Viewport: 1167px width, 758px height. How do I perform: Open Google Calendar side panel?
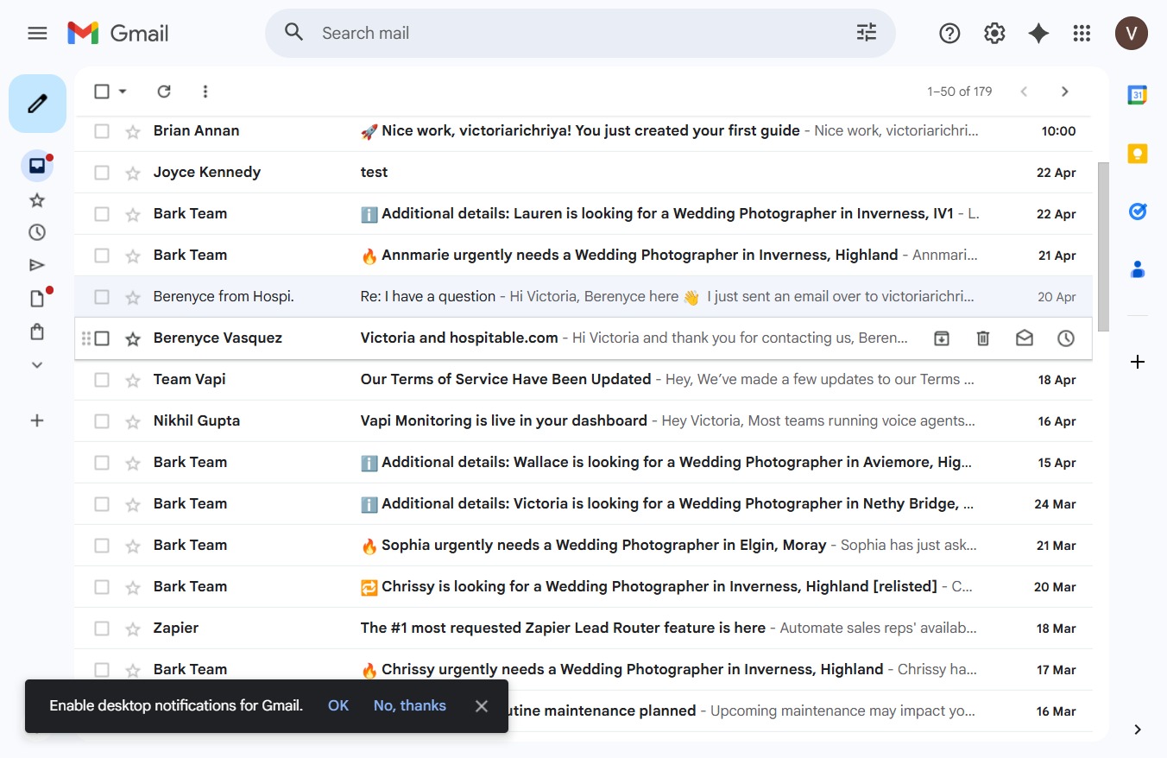1138,95
